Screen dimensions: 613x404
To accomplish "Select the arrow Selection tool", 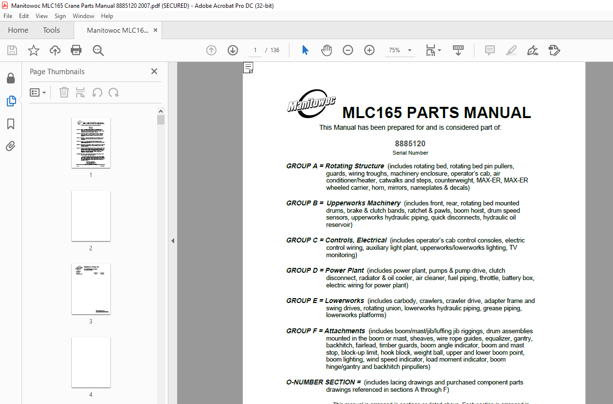I will 306,50.
